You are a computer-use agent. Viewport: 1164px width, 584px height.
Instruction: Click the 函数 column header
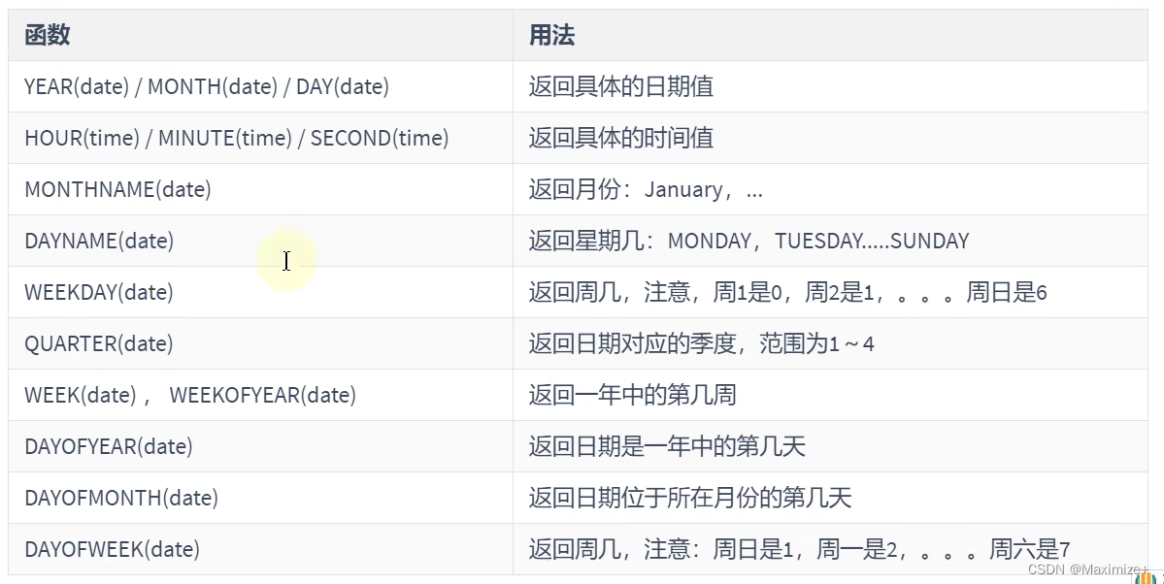(x=260, y=35)
